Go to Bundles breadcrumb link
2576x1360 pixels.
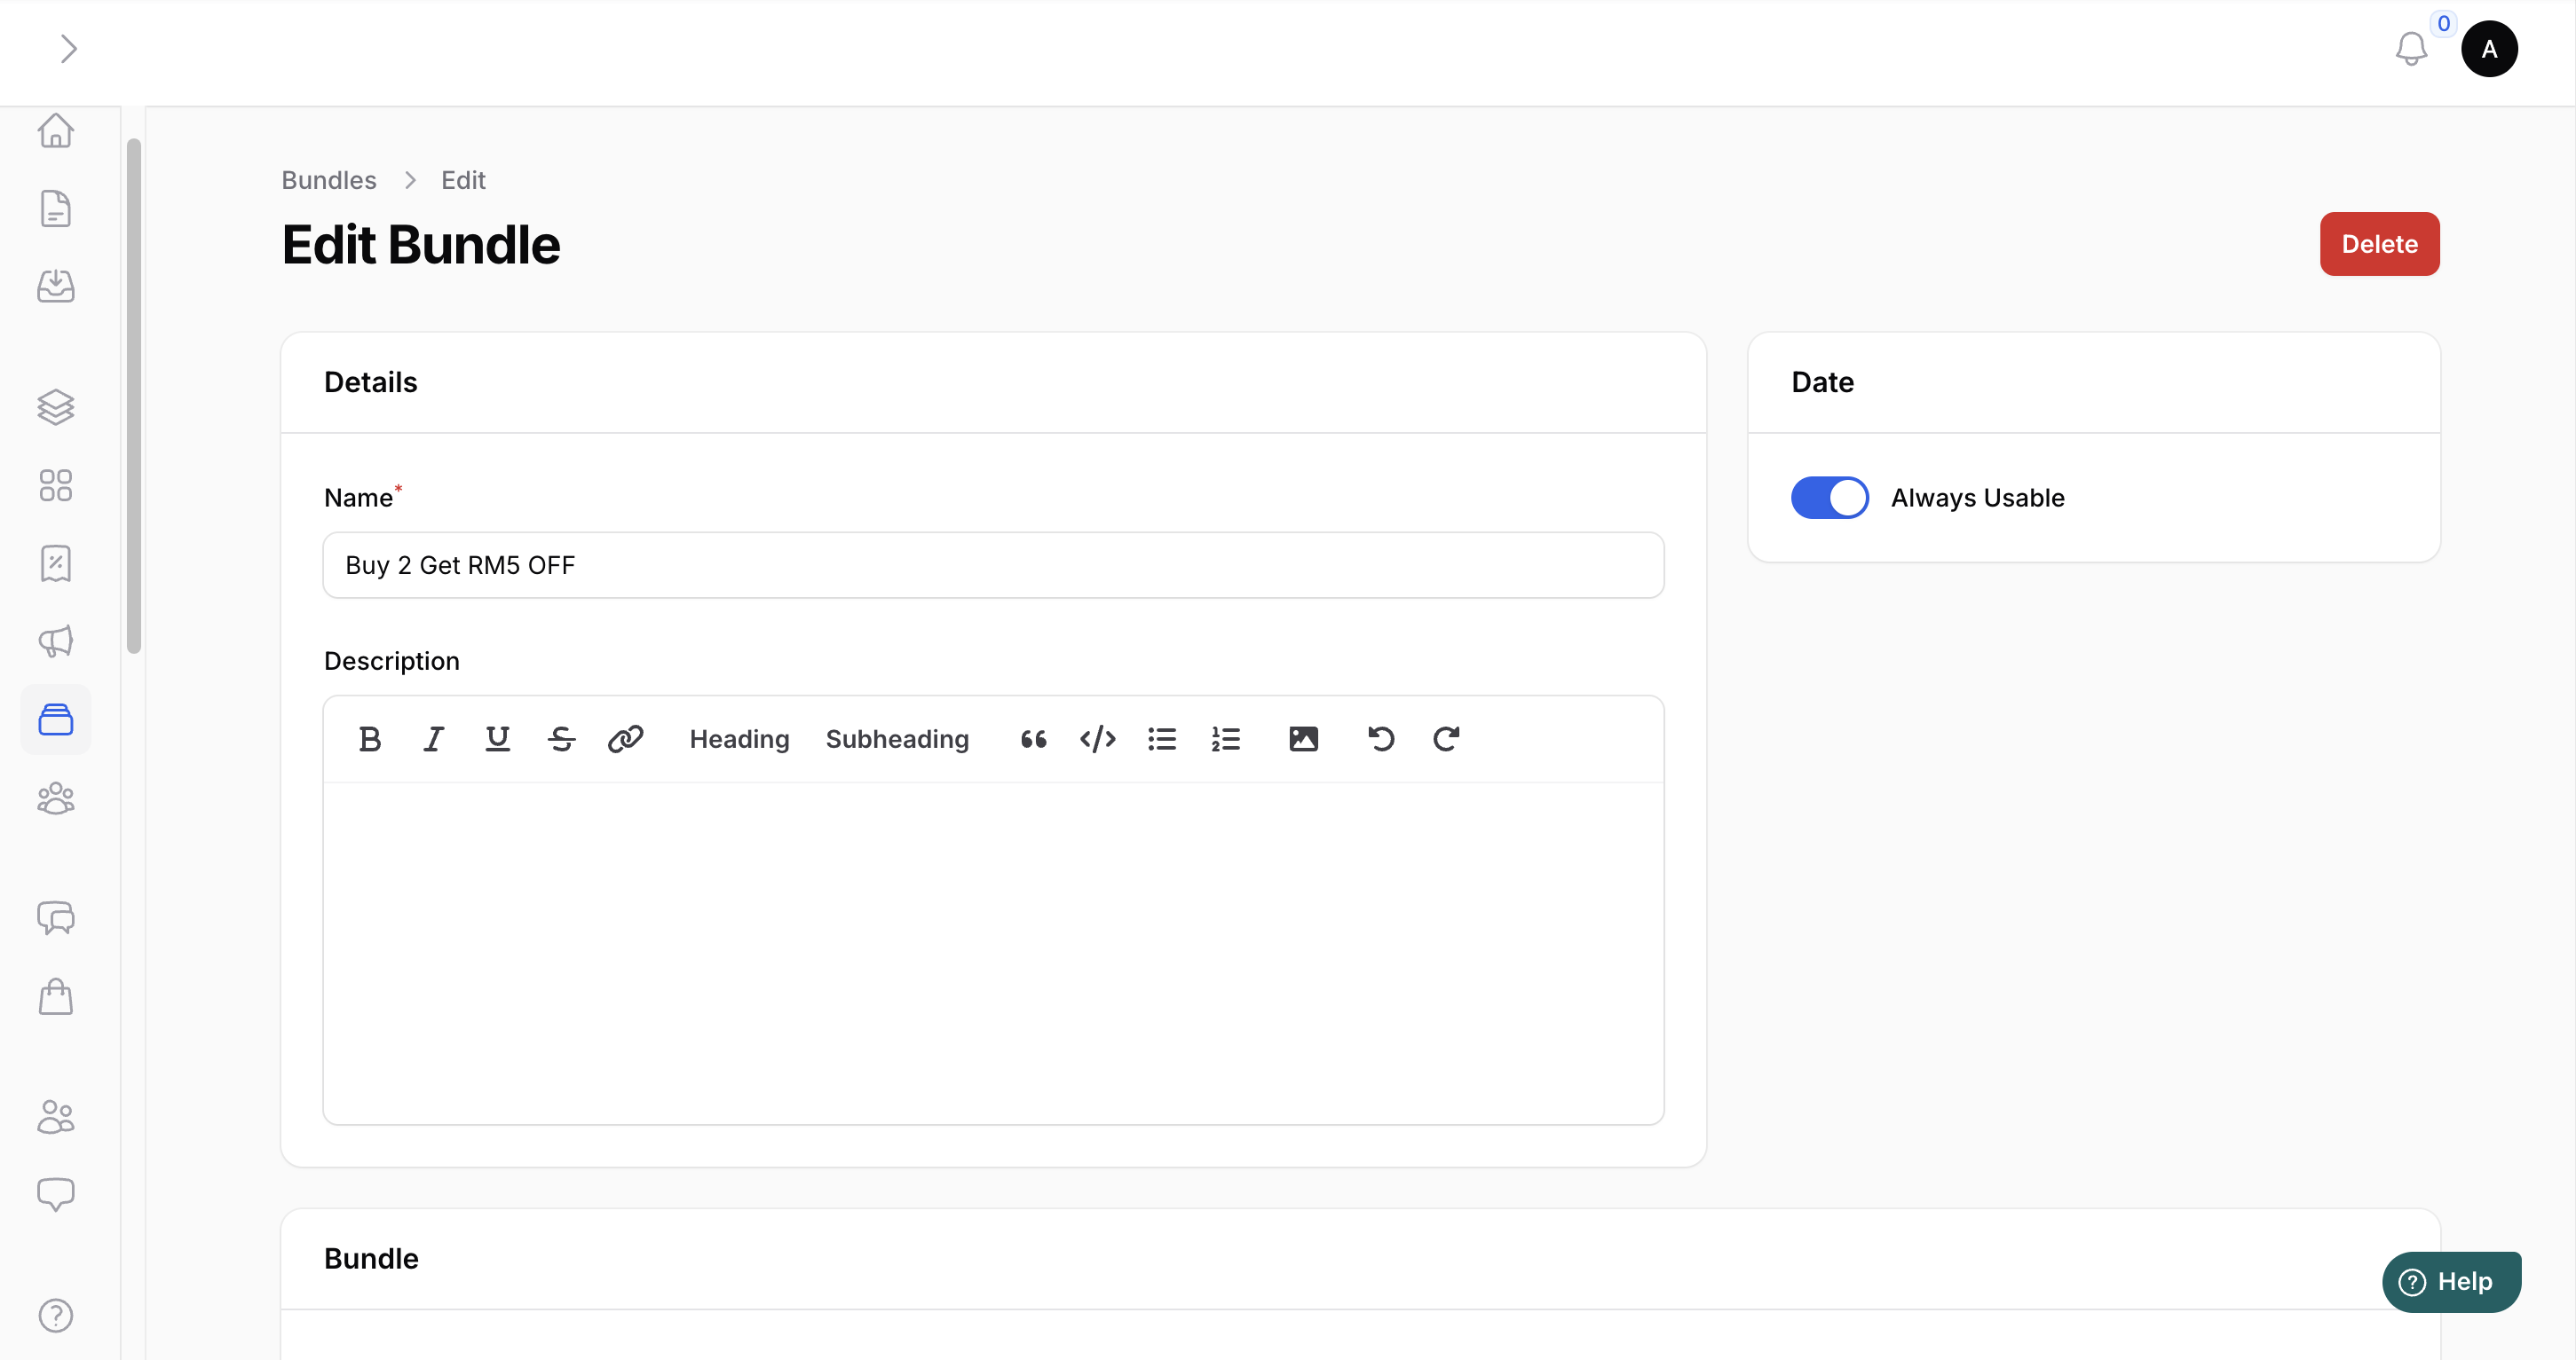point(329,180)
